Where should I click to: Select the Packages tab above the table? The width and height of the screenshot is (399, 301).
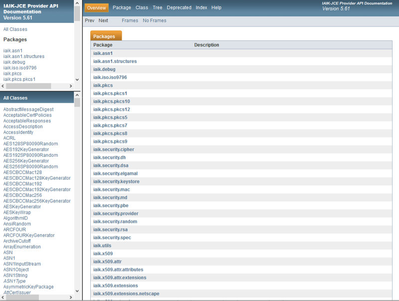click(x=106, y=36)
